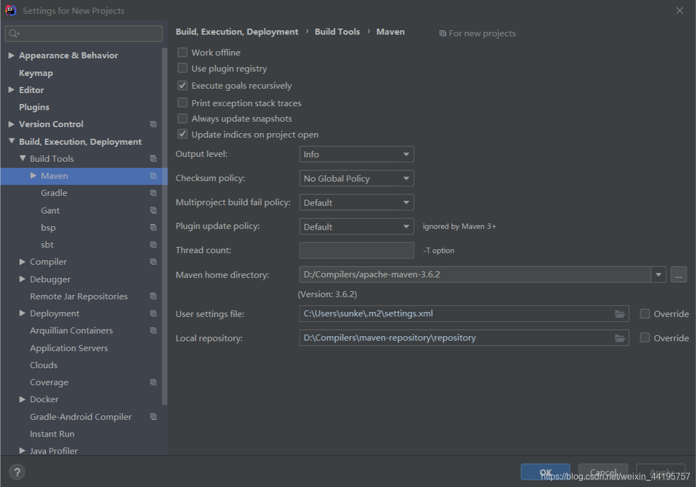
Task: Click into the Thread count field
Action: point(356,250)
